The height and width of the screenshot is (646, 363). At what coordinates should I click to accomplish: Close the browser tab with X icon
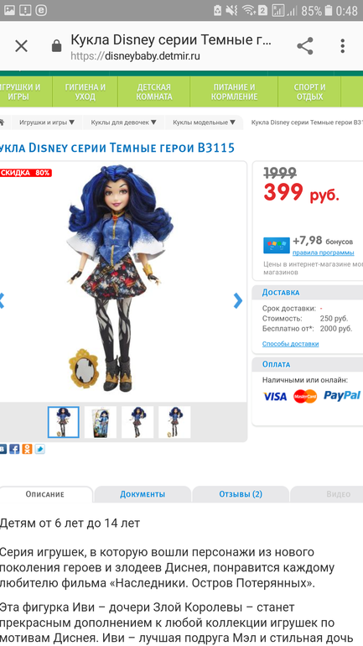[22, 46]
